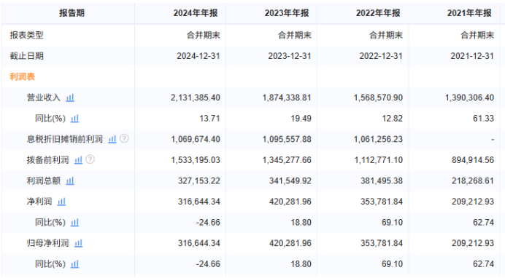Image resolution: width=505 pixels, height=278 pixels.
Task: Click chart icon for 净利润 同比(%)
Action: 74,223
